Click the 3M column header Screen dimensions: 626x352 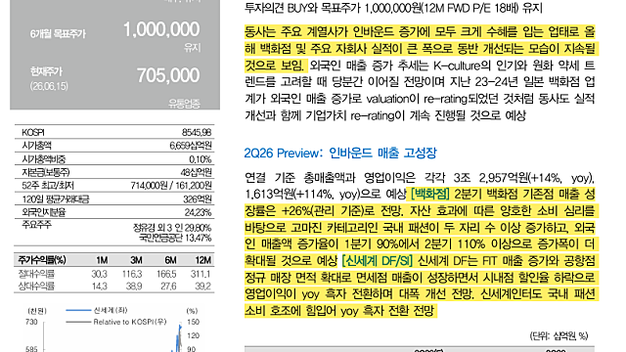pos(136,260)
